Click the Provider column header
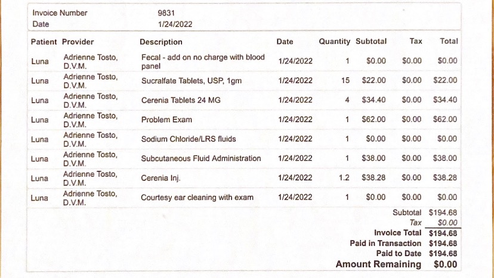This screenshot has height=278, width=494. 78,42
